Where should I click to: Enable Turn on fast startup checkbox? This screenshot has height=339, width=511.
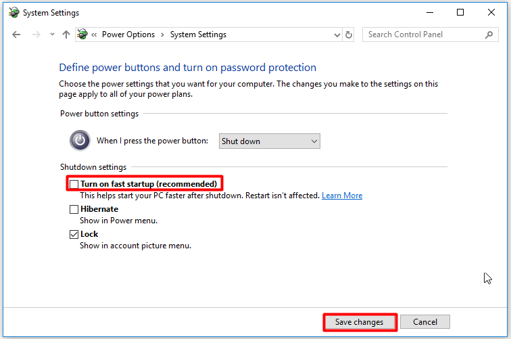pos(74,184)
